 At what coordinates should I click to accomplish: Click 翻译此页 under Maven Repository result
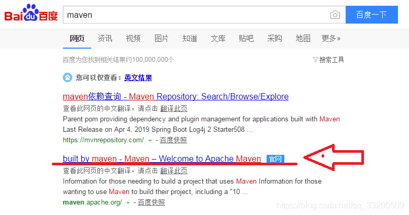174,108
